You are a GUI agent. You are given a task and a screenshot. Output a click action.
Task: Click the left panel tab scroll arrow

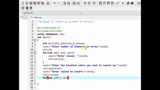point(23,17)
